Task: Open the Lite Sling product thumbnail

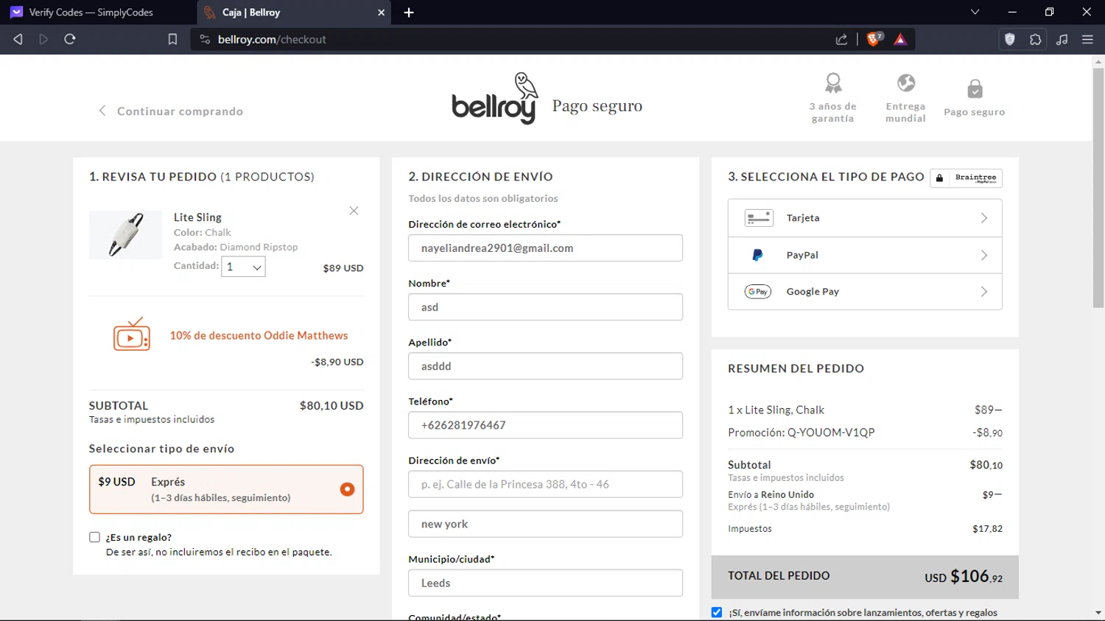Action: coord(125,235)
